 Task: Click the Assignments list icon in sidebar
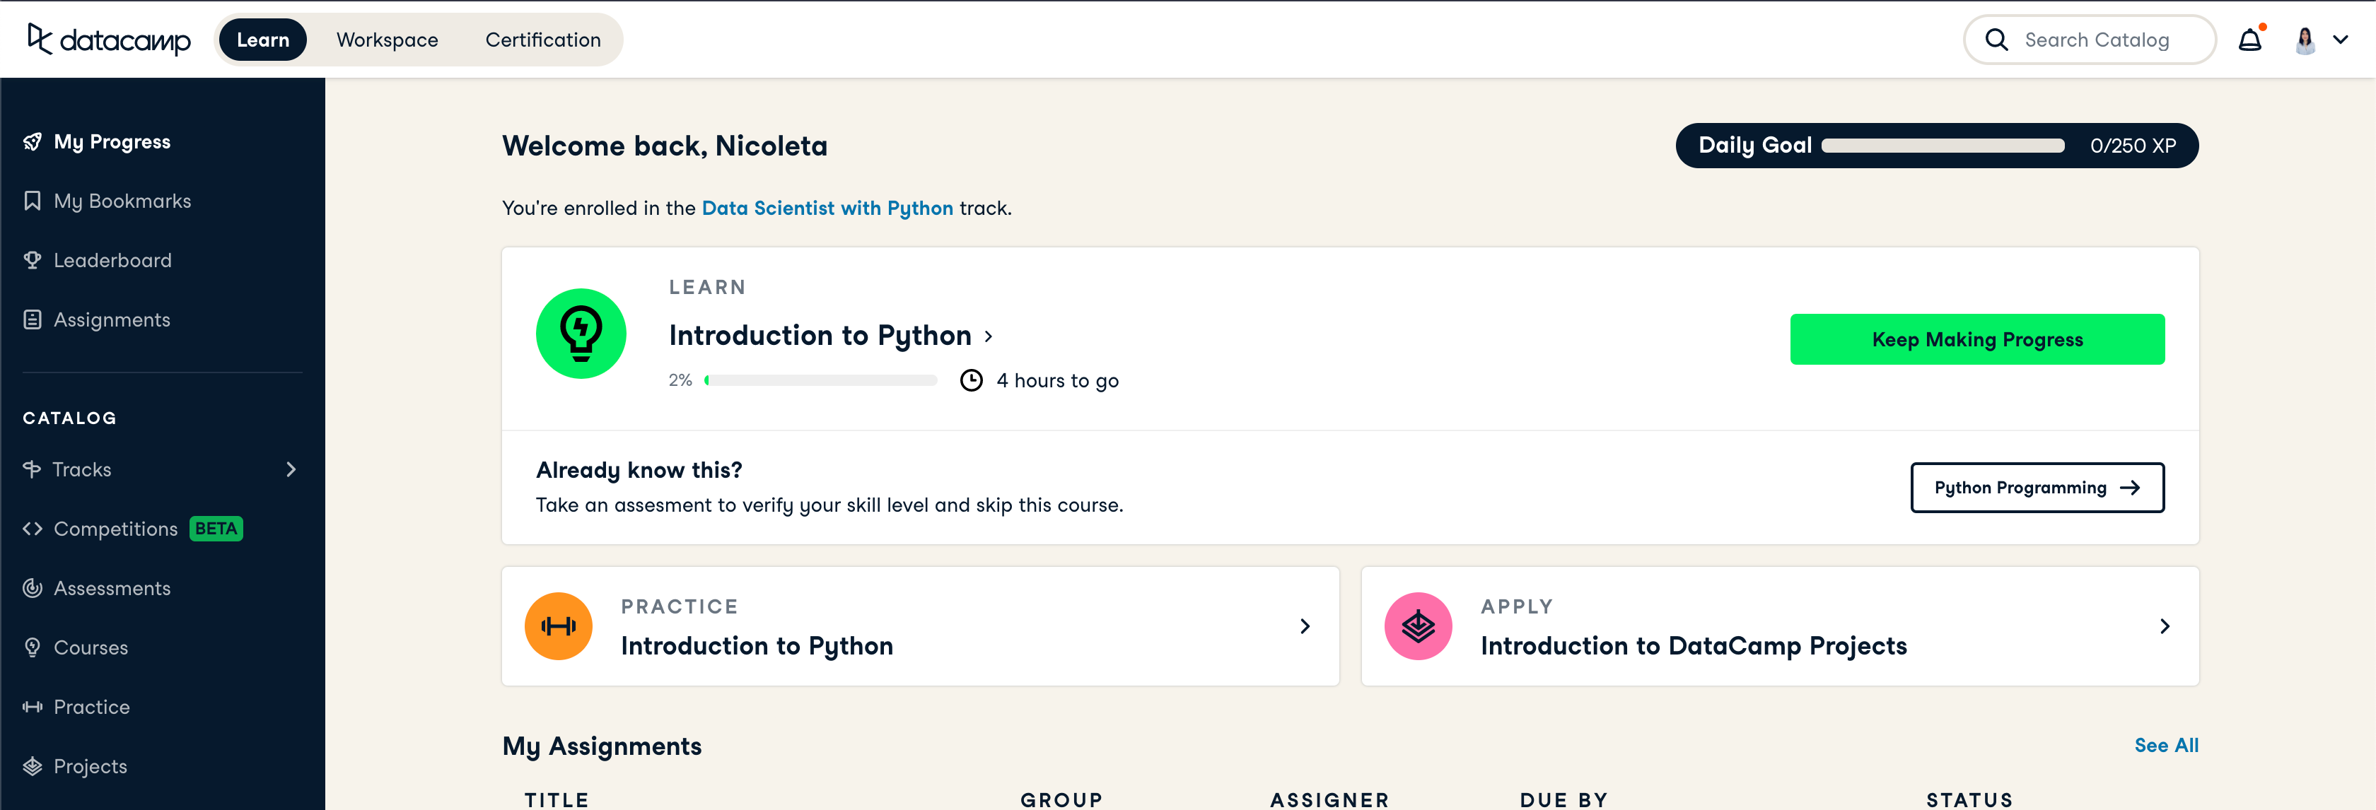click(33, 319)
